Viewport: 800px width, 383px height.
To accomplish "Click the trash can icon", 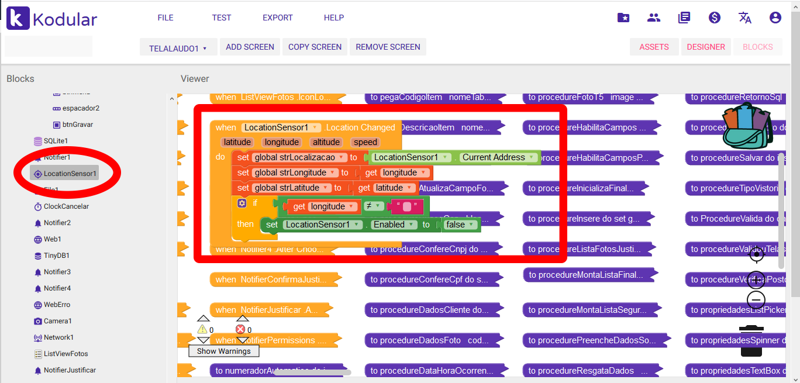I will point(751,341).
